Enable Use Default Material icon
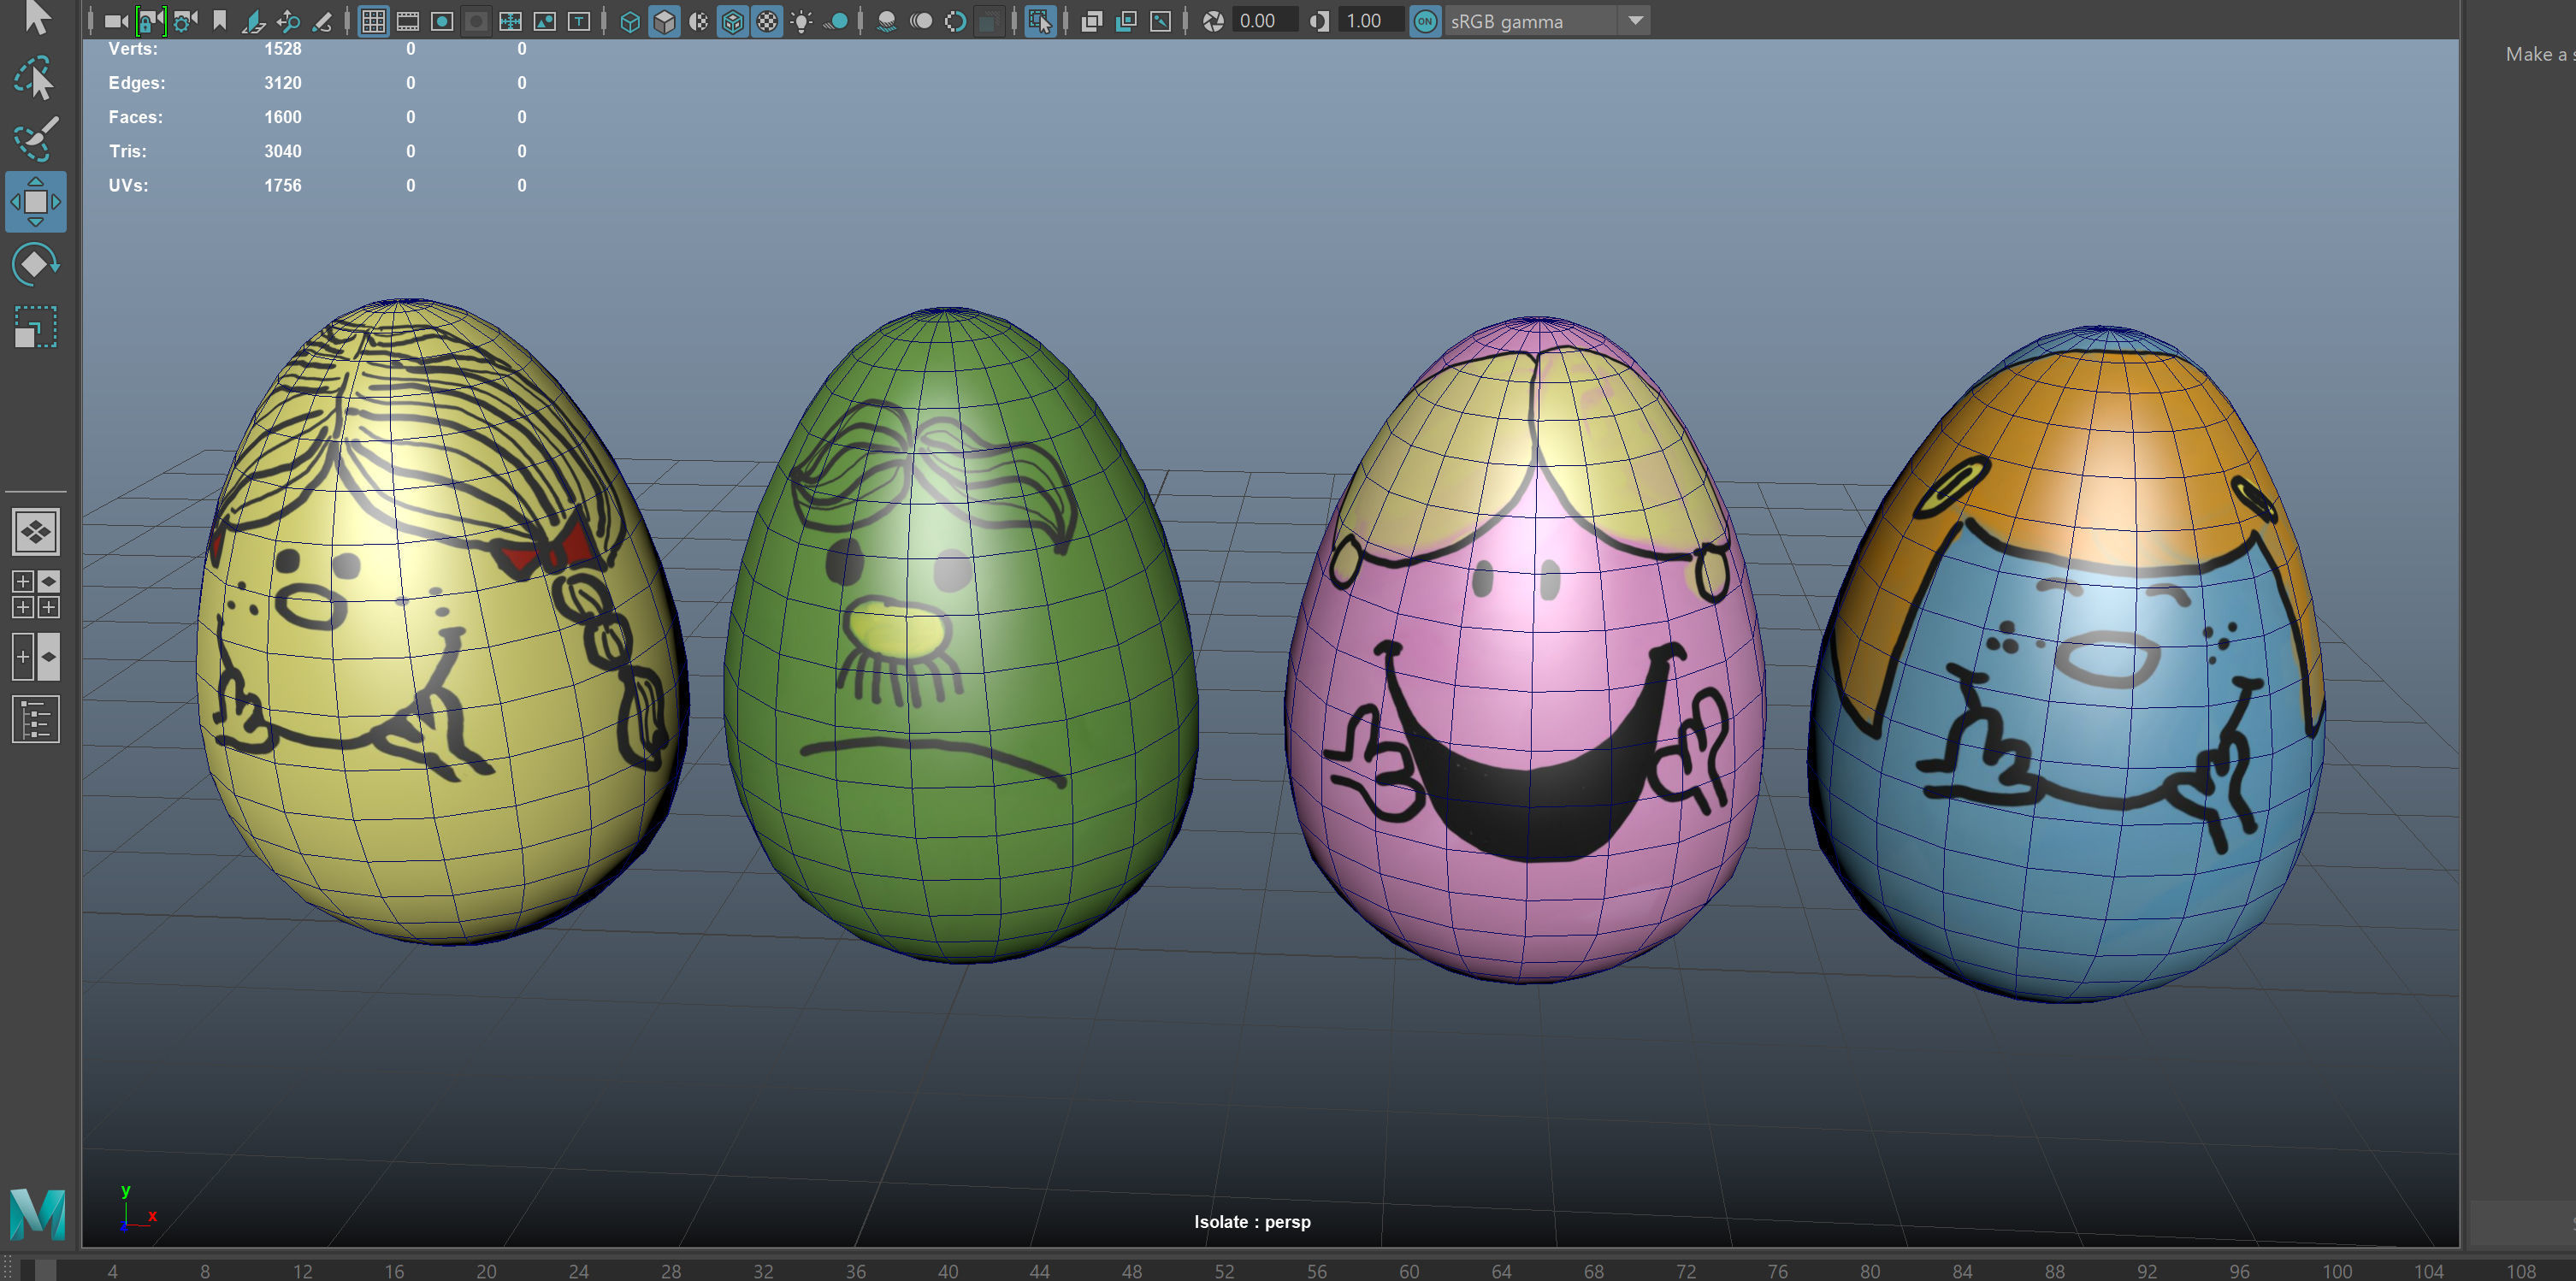2576x1281 pixels. (699, 21)
